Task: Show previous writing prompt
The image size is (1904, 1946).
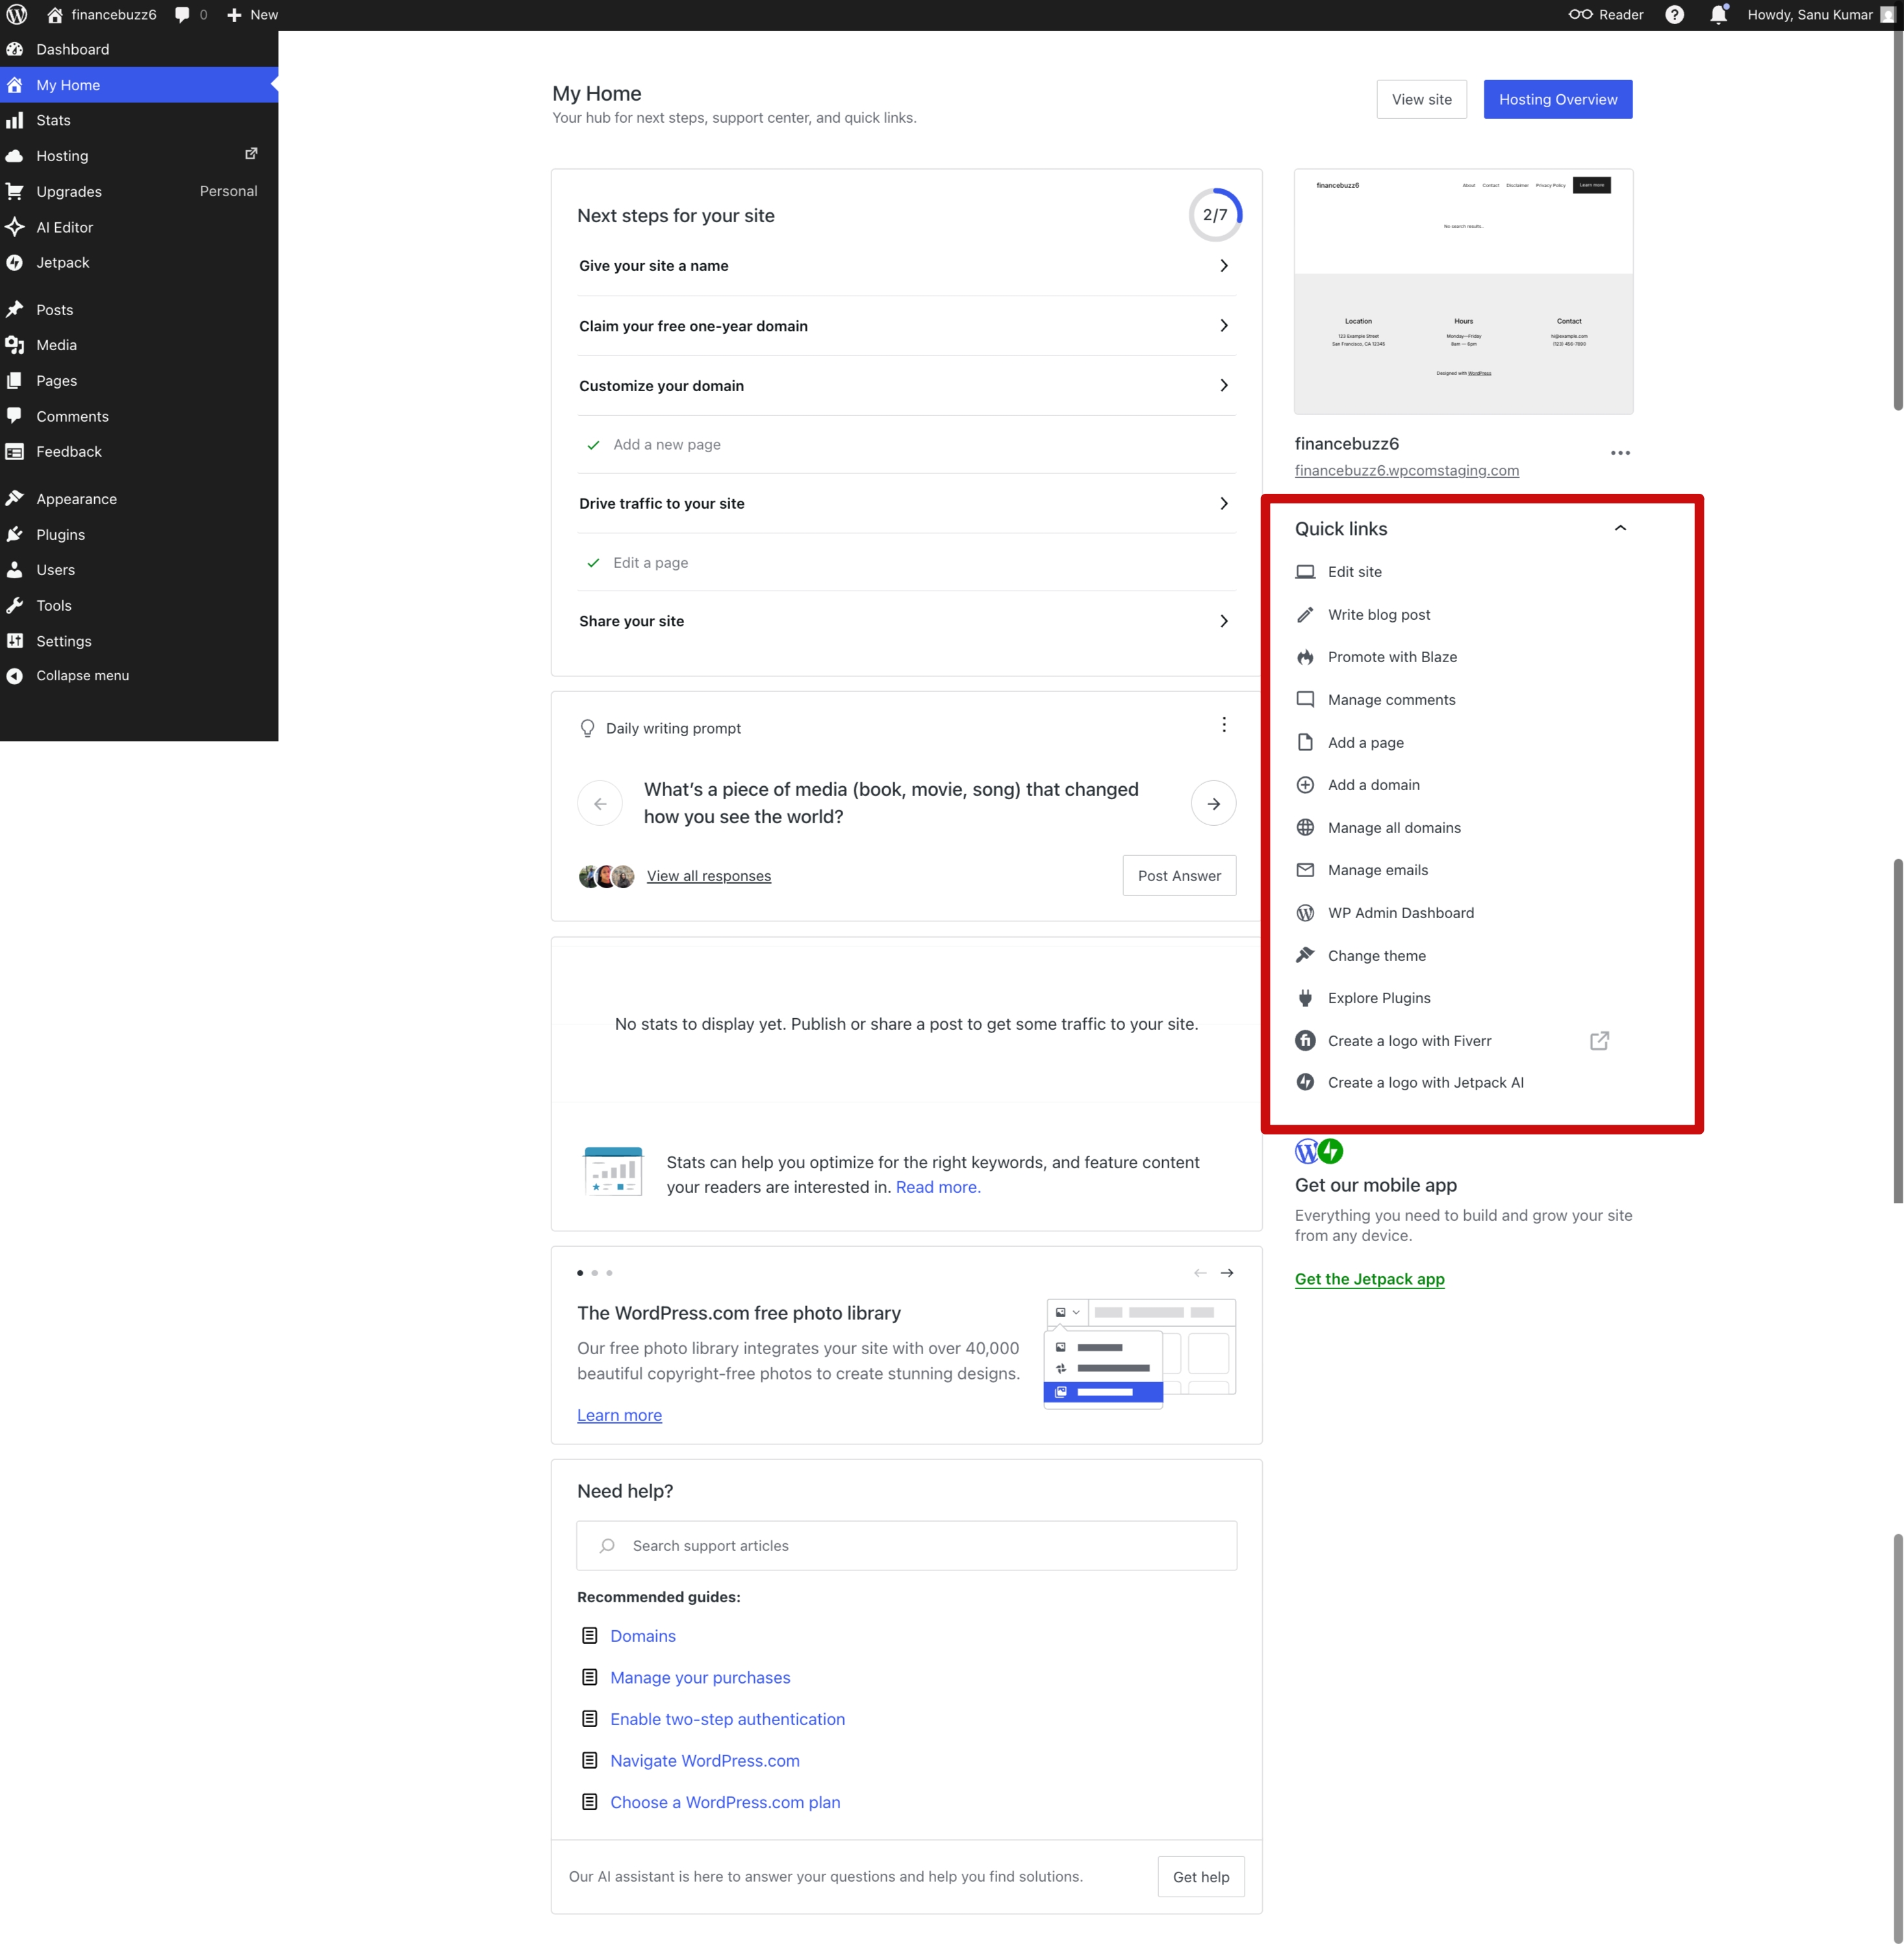Action: 600,803
